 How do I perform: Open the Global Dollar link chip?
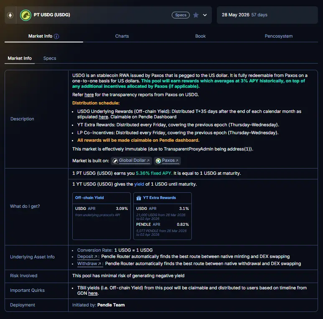click(x=132, y=161)
